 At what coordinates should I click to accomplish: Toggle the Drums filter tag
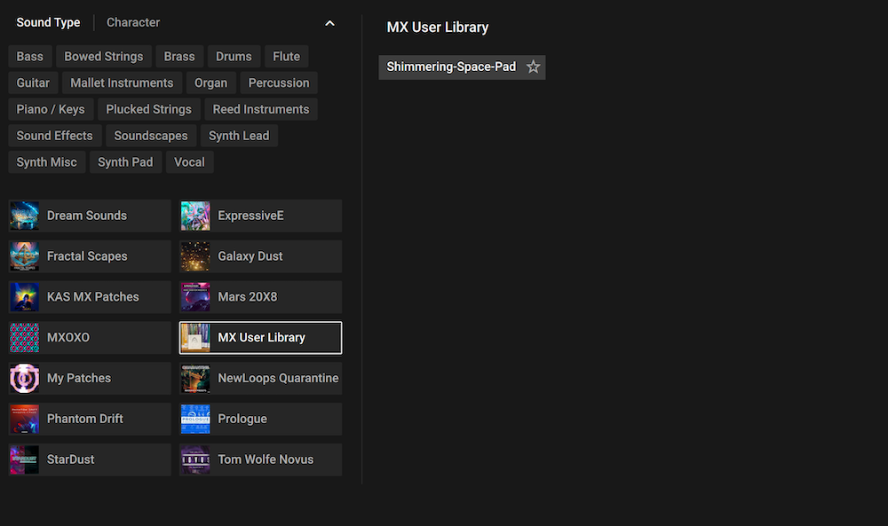(x=234, y=57)
